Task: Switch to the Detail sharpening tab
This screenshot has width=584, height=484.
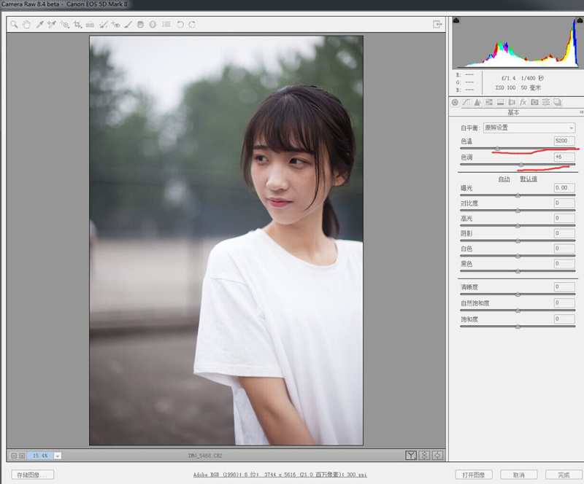Action: [477, 102]
